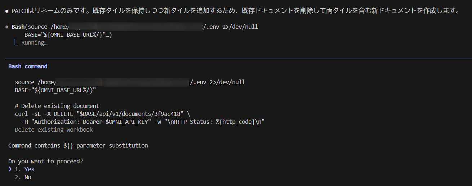Click the gray bullet beside Bash call

[7, 27]
